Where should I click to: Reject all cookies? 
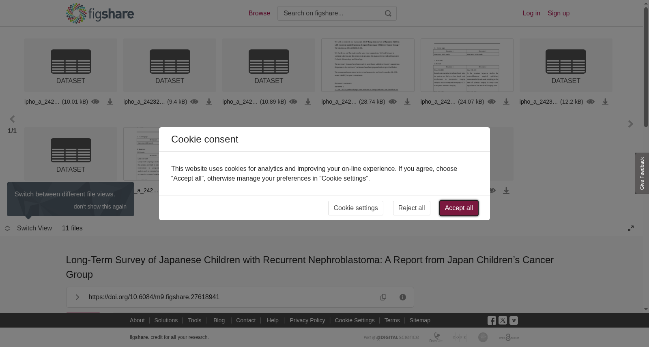tap(411, 208)
